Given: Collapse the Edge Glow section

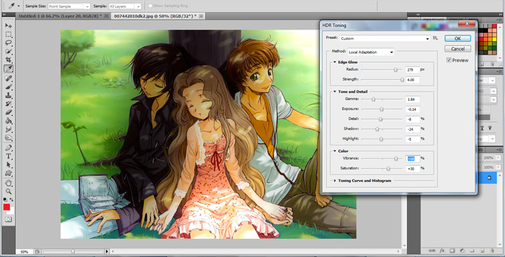Looking at the screenshot, I should pyautogui.click(x=333, y=62).
